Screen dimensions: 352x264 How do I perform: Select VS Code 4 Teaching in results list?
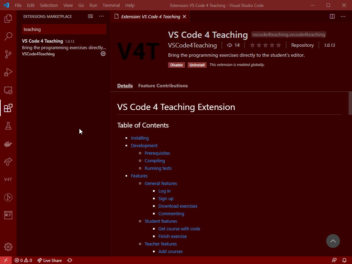64,47
